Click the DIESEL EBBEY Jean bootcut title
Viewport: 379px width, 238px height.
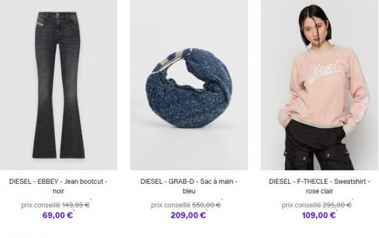(58, 186)
